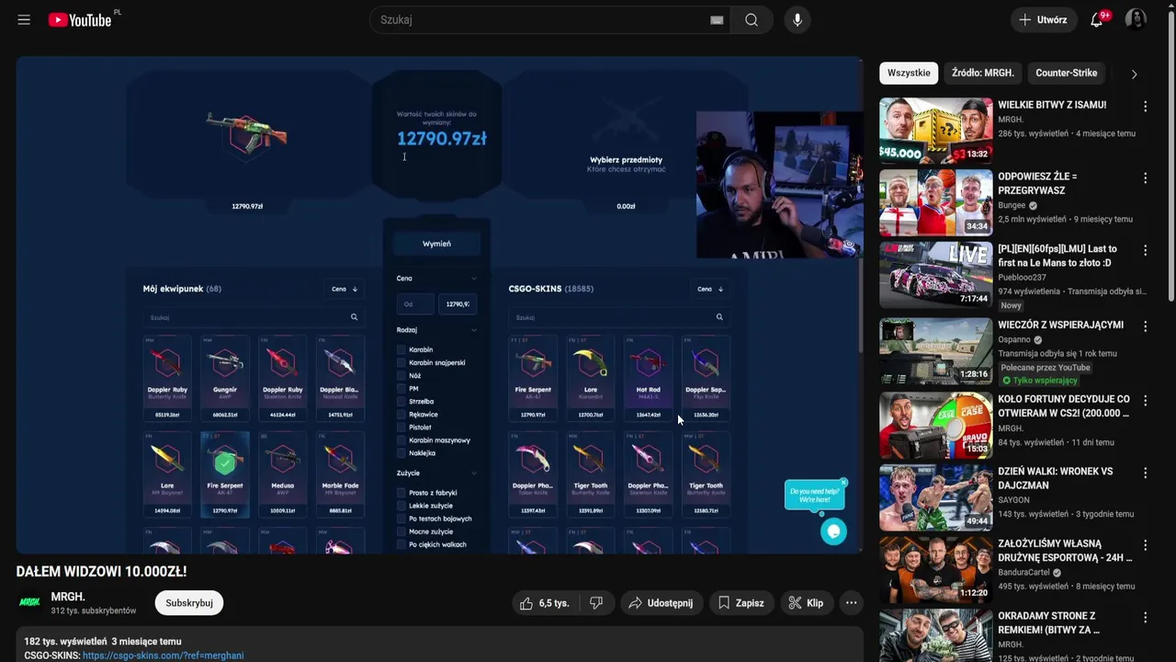Check the Prosto z fabryki checkbox

[401, 493]
